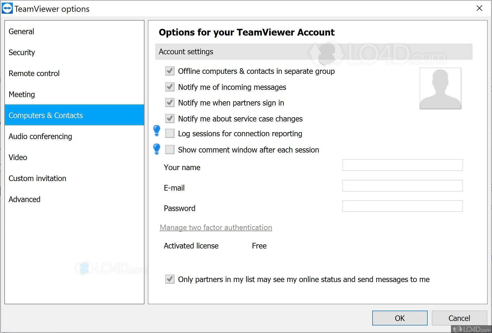Toggle Offline computers & contacts in separate group
The height and width of the screenshot is (333, 492).
[170, 71]
